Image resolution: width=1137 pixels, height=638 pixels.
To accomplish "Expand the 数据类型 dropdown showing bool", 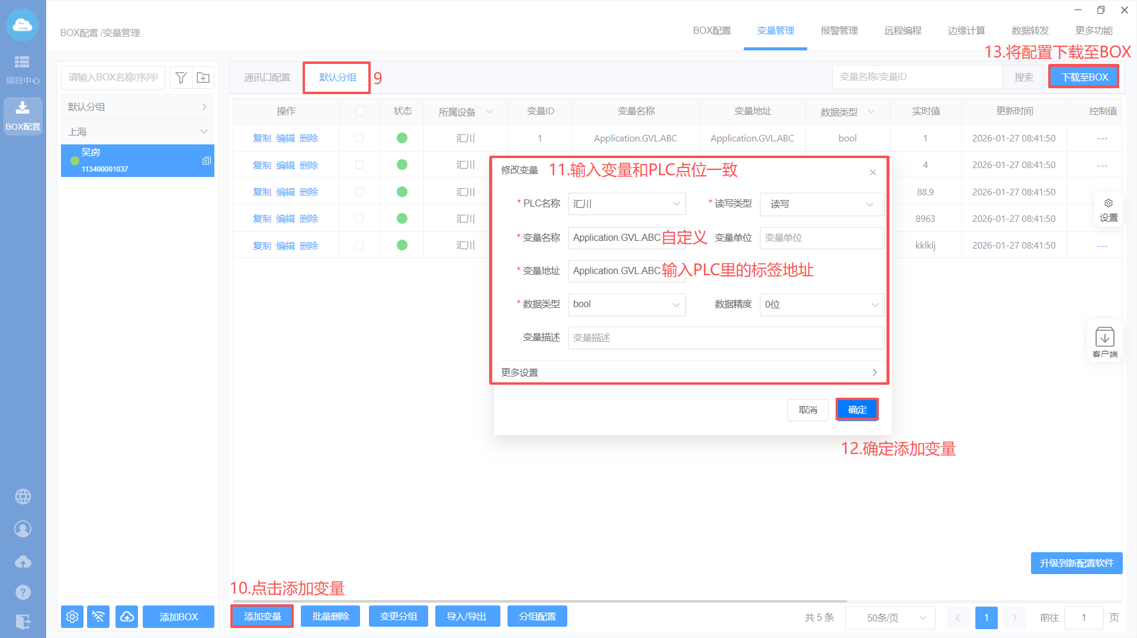I will click(x=626, y=304).
